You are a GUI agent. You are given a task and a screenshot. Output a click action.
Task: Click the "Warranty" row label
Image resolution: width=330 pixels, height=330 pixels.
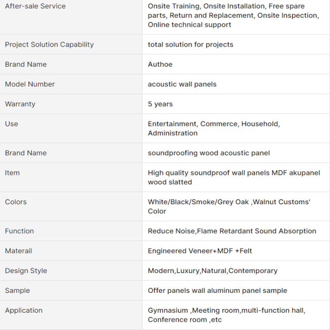coord(20,104)
